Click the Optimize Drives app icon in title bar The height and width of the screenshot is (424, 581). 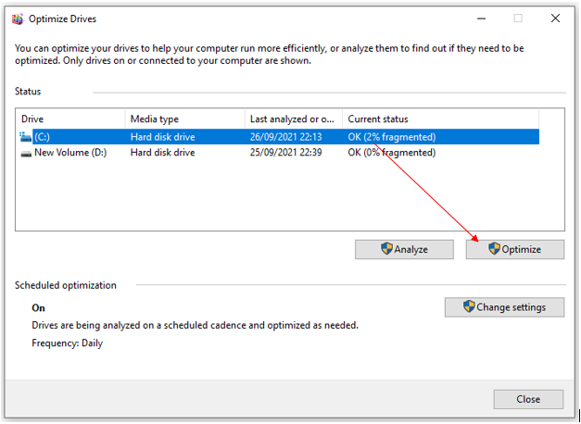[x=18, y=19]
